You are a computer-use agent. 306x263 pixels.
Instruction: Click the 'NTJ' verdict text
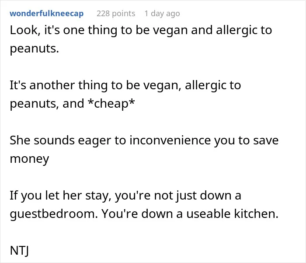click(x=19, y=250)
